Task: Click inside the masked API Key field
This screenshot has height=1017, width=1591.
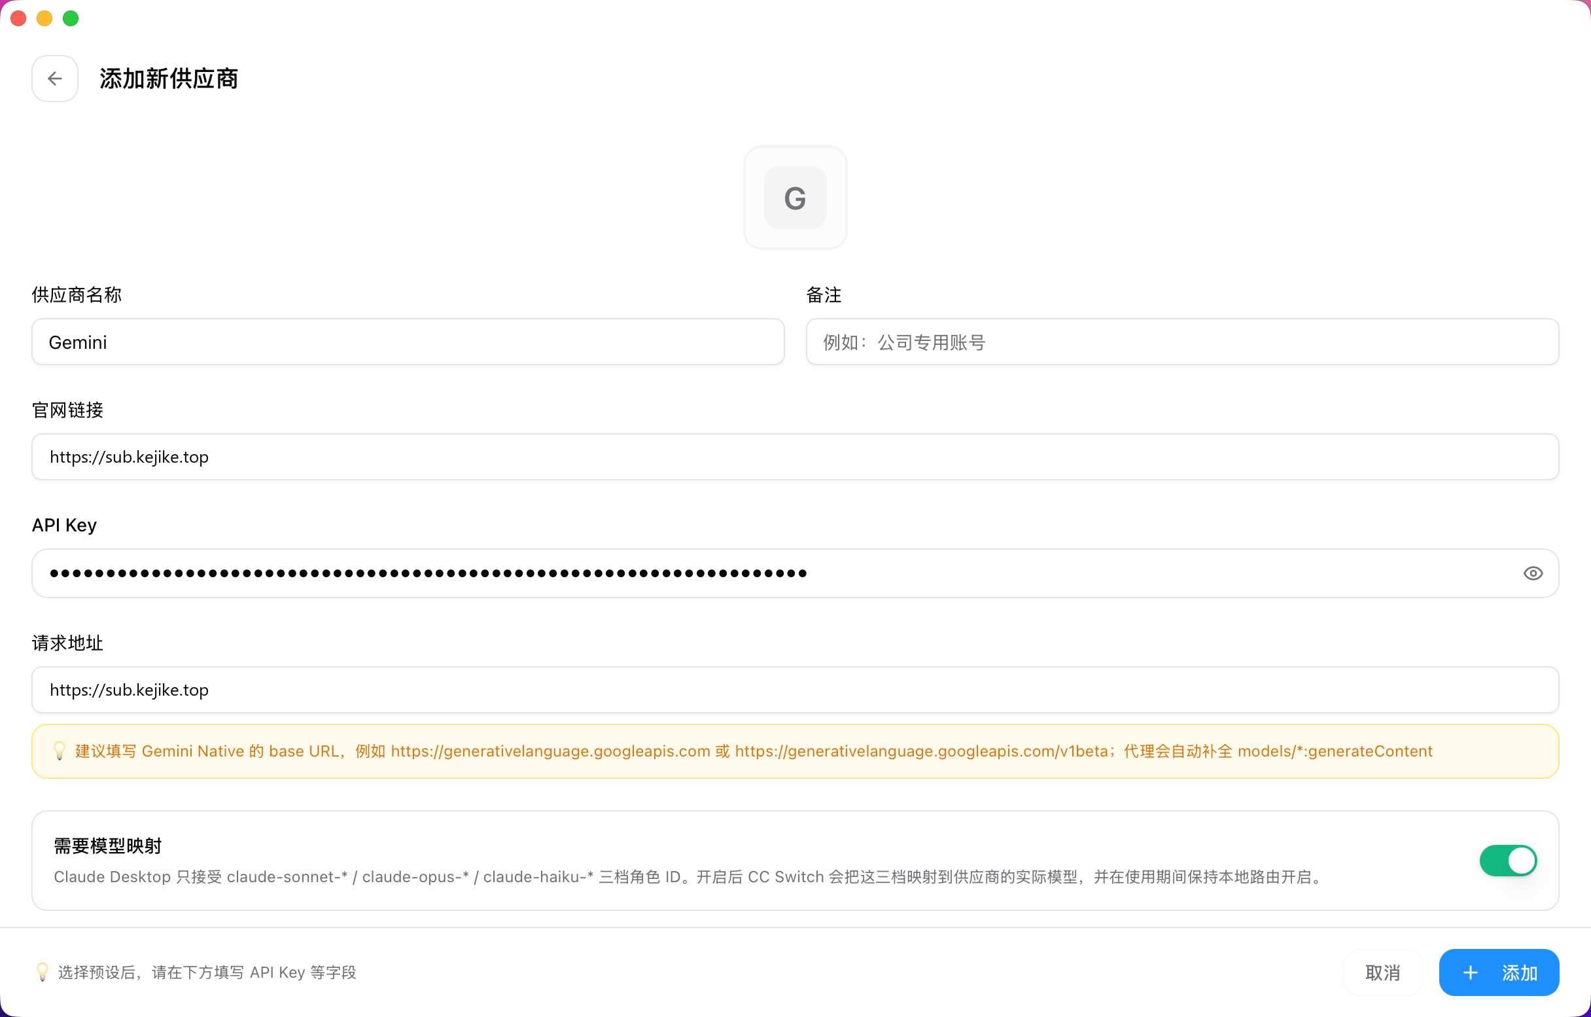Action: [x=795, y=573]
